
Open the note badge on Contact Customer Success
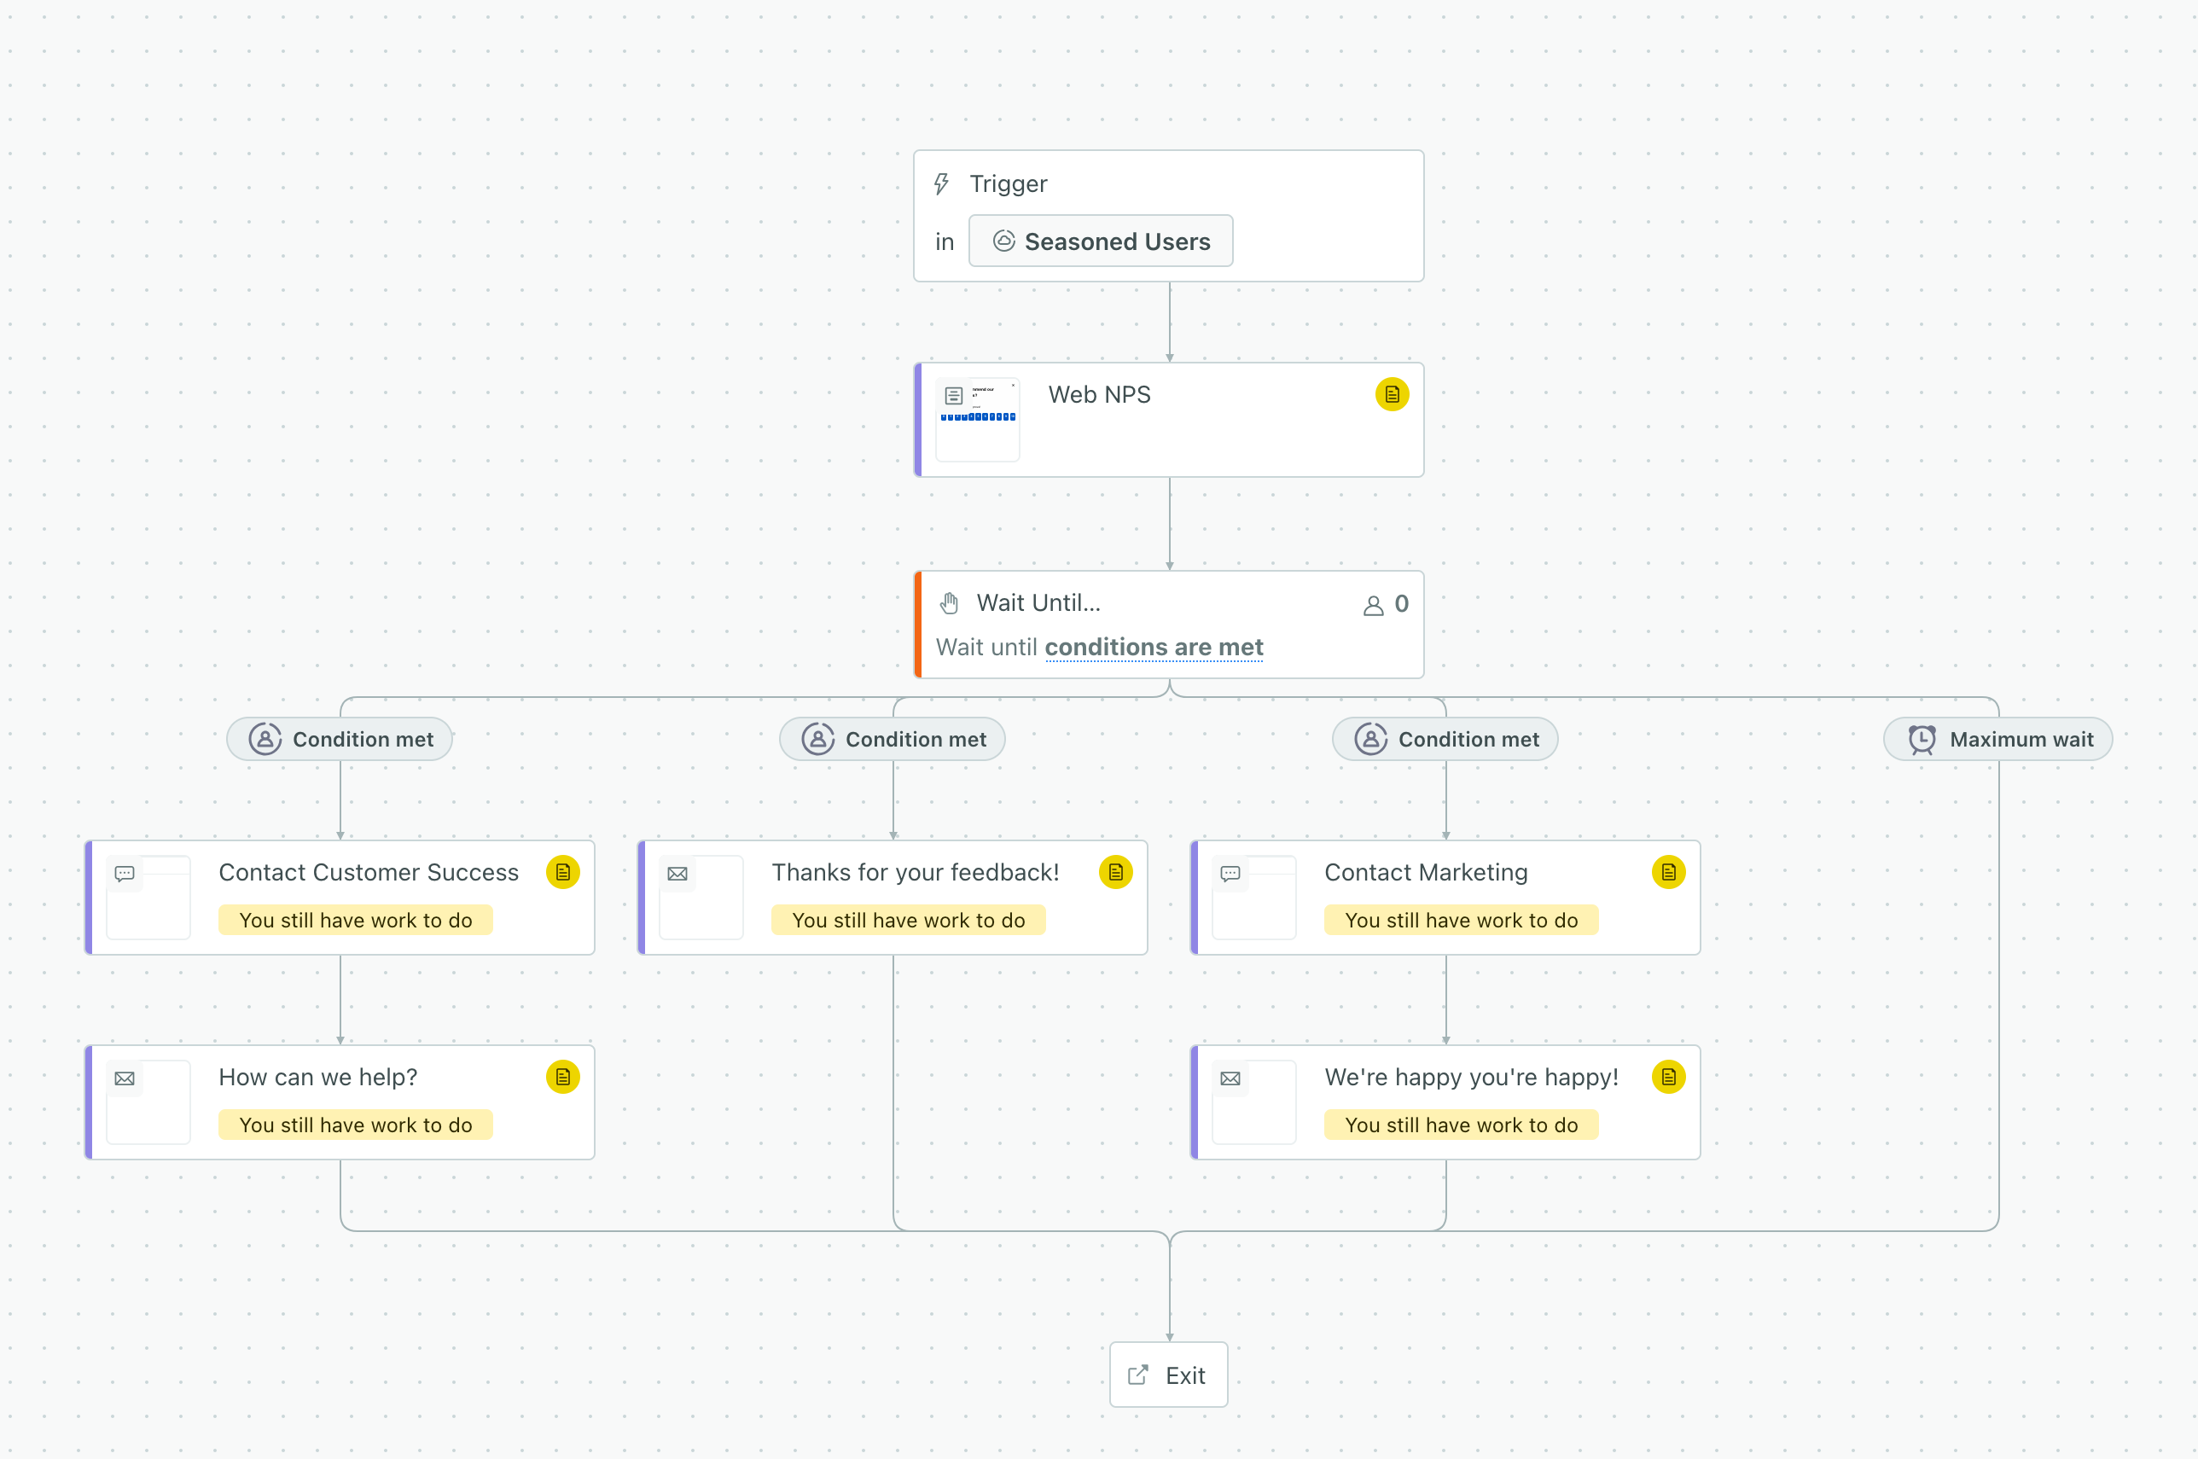pyautogui.click(x=563, y=872)
